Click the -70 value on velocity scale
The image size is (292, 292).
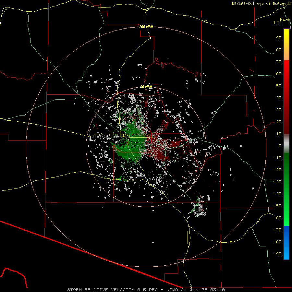point(277,230)
